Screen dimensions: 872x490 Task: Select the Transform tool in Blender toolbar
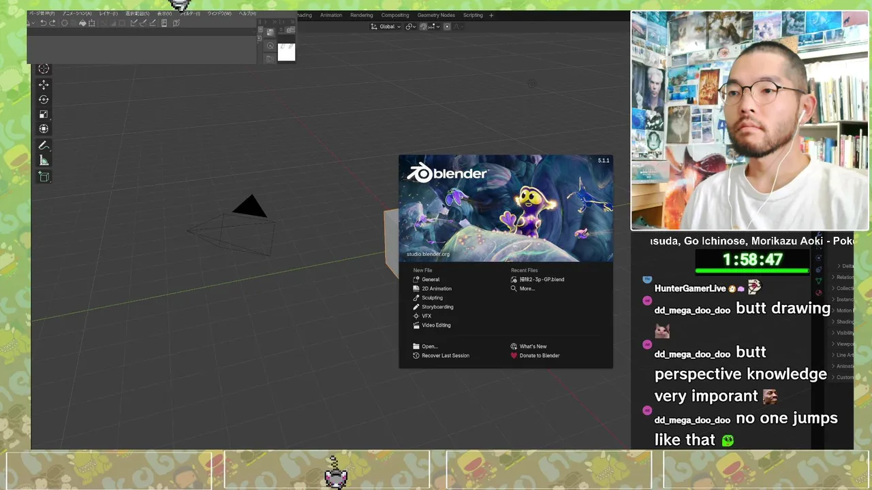(44, 129)
